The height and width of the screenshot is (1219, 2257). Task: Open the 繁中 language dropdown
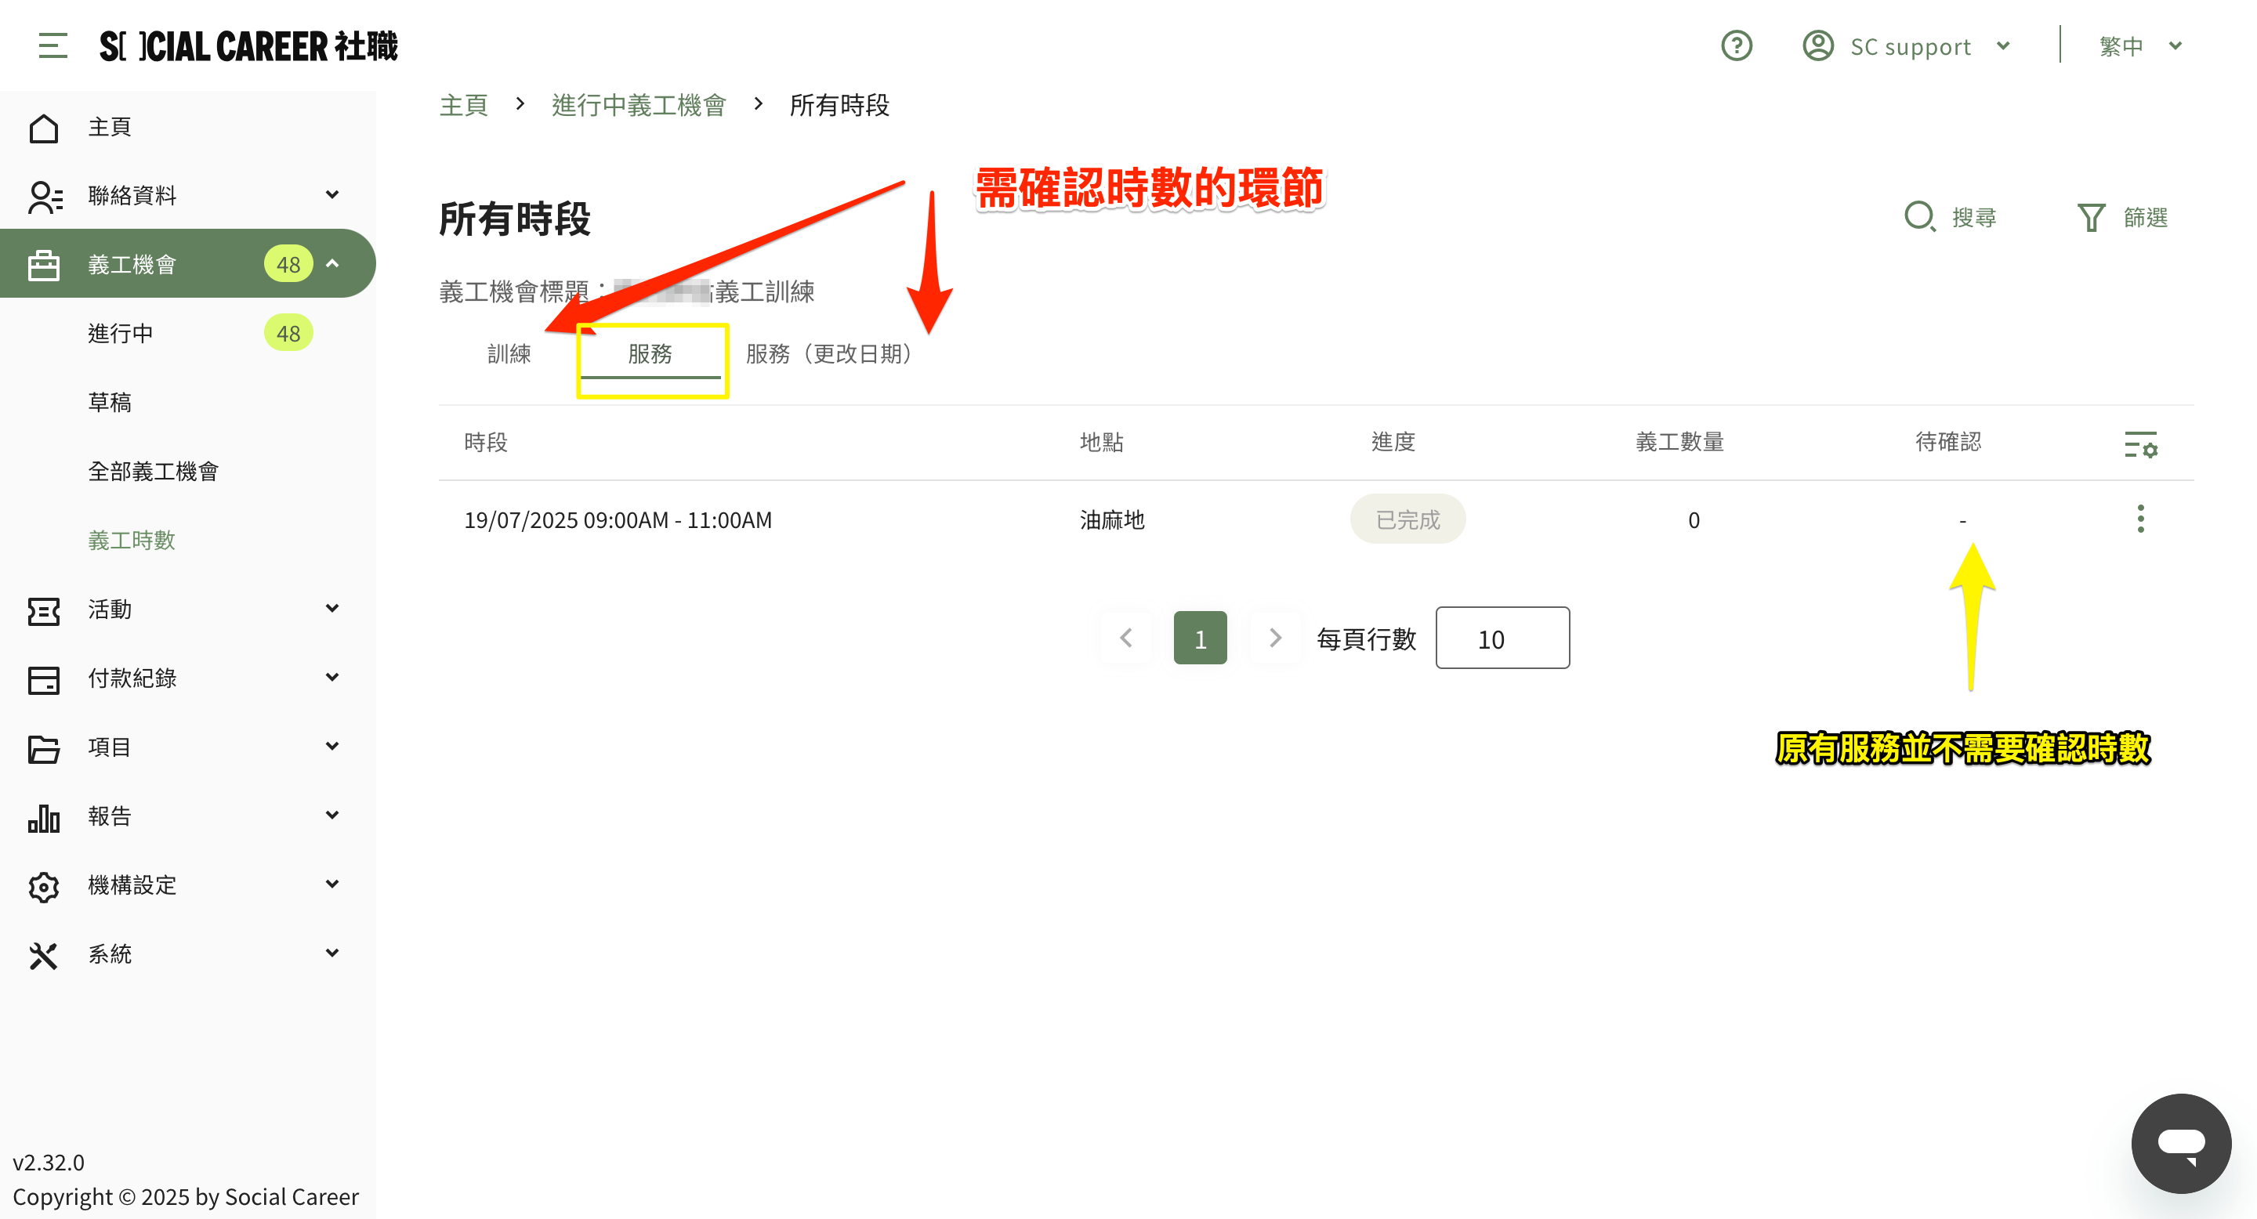tap(2138, 45)
